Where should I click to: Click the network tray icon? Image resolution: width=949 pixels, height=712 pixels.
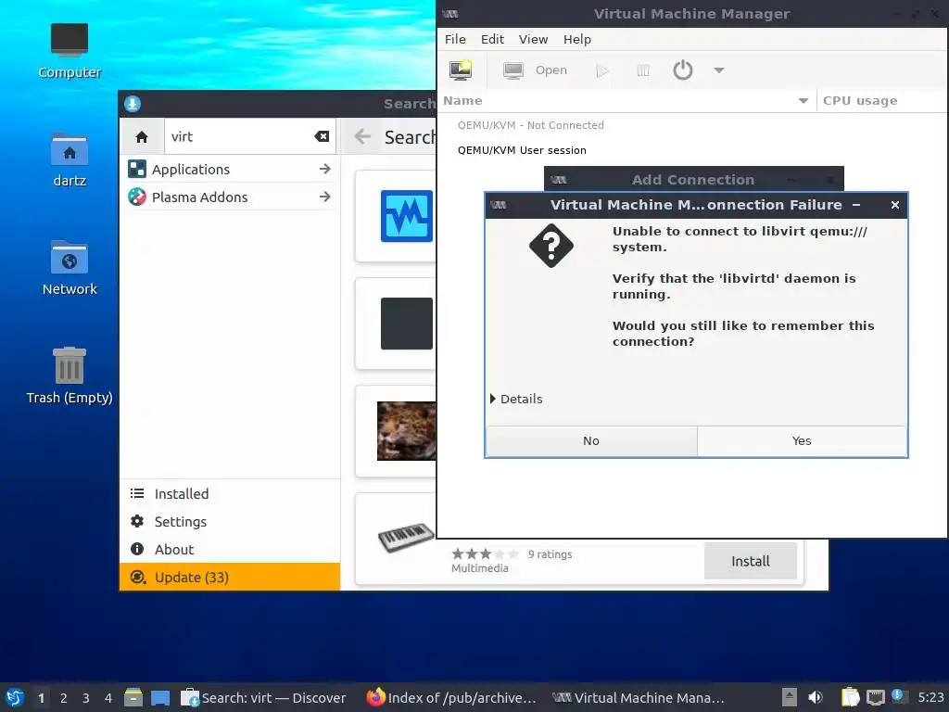(875, 697)
